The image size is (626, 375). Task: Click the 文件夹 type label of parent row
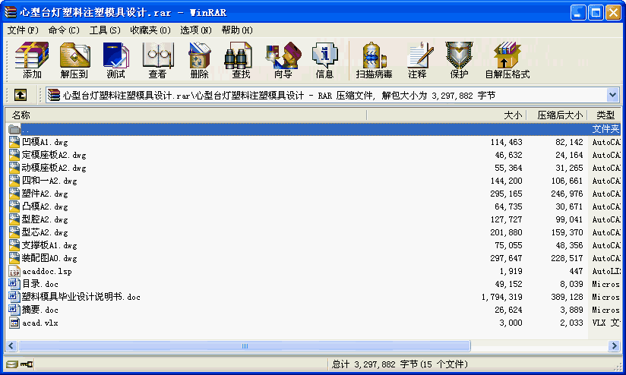pos(605,129)
